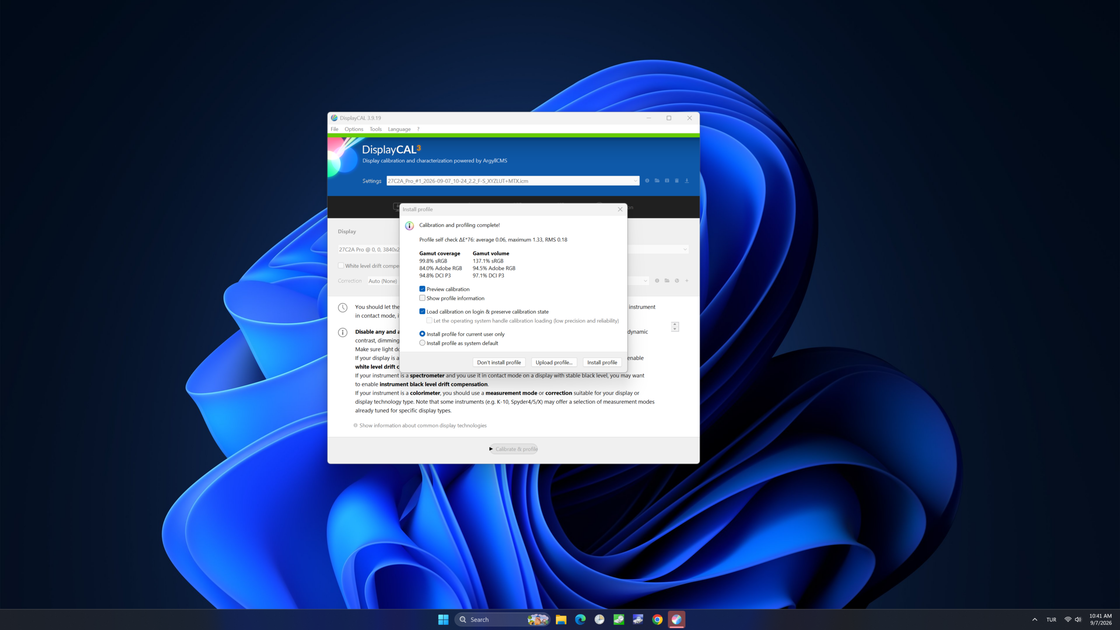Toggle White level drift compensation checkbox
This screenshot has width=1120, height=630.
[x=341, y=266]
